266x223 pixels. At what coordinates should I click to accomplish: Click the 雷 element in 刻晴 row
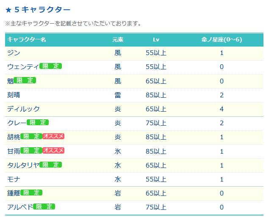click(x=118, y=95)
